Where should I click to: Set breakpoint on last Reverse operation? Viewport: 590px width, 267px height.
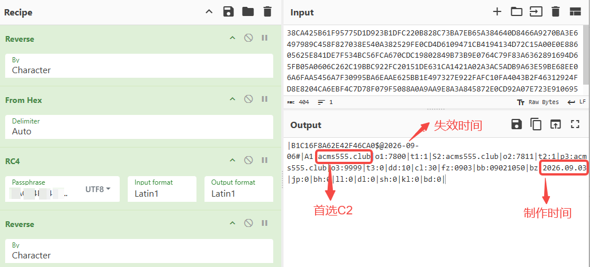click(265, 222)
